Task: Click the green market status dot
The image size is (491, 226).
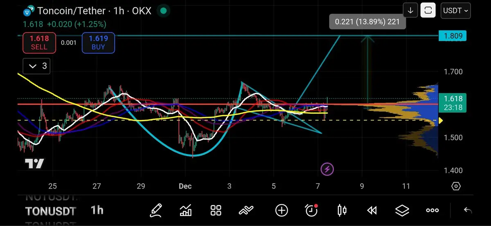Action: [163, 11]
